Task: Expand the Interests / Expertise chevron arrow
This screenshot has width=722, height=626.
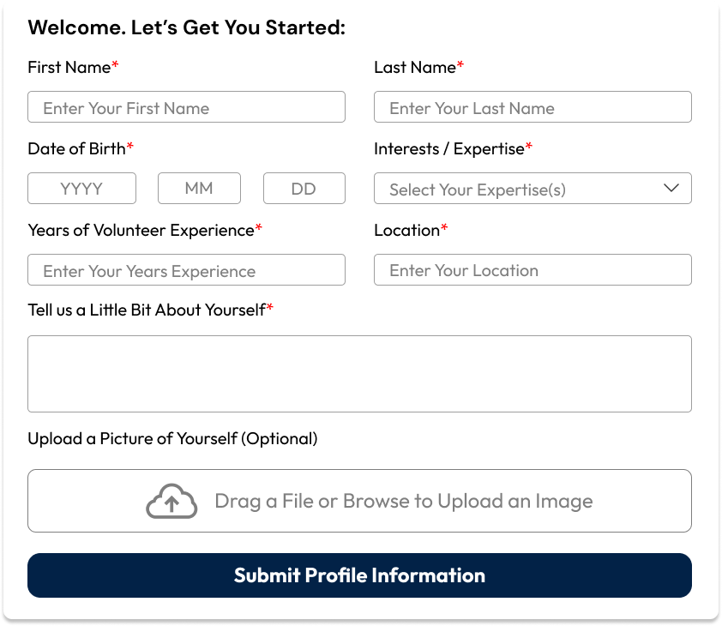Action: [x=671, y=188]
